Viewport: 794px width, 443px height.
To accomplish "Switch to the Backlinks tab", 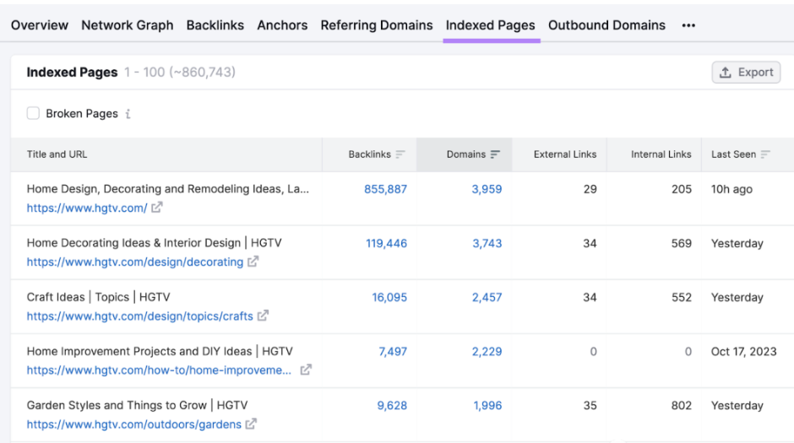I will (x=215, y=25).
